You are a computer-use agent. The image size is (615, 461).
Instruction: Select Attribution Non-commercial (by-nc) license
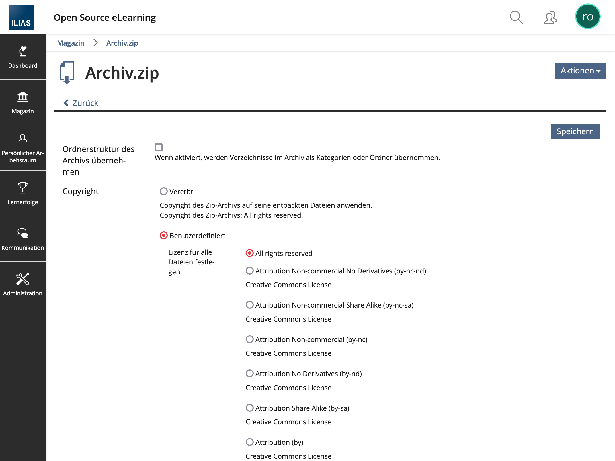(x=250, y=339)
